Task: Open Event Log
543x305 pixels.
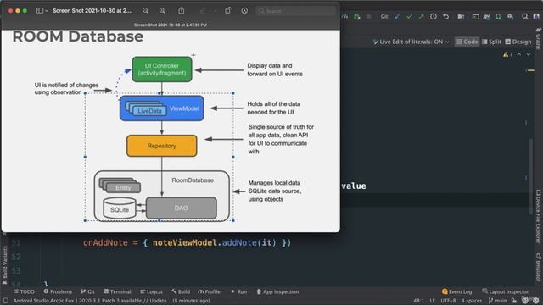Action: tap(456, 291)
